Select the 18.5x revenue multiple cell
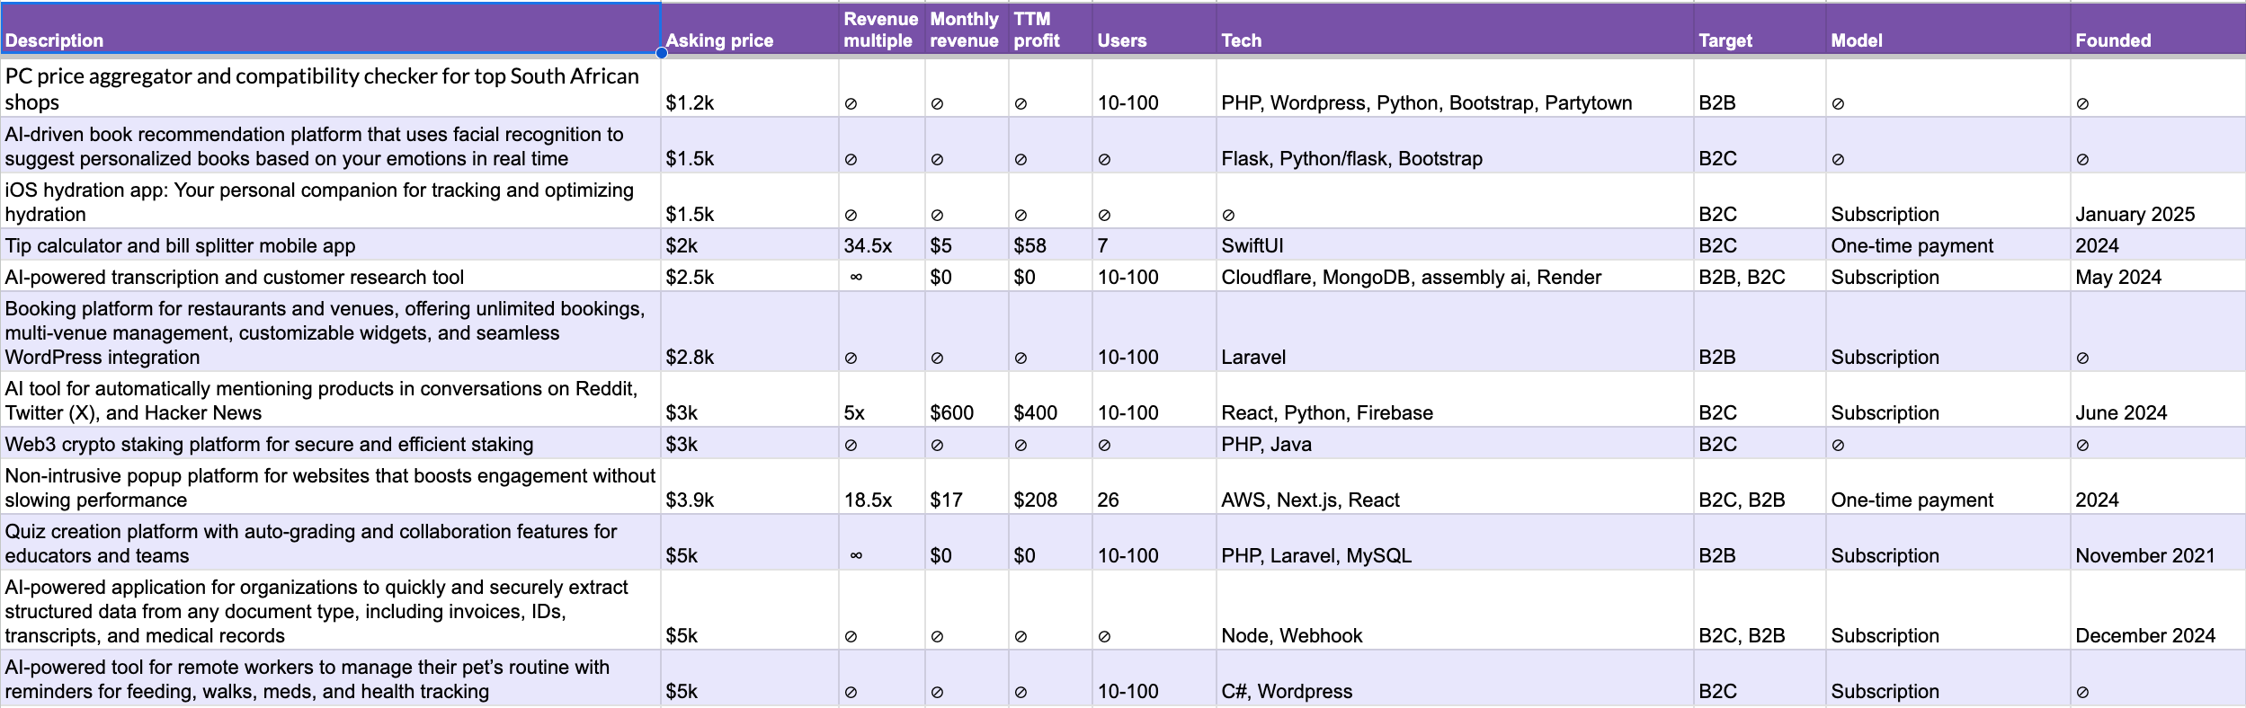Image resolution: width=2246 pixels, height=708 pixels. [x=882, y=487]
